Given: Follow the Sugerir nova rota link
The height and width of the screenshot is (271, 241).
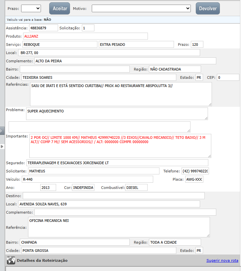Looking at the screenshot, I should 222,260.
